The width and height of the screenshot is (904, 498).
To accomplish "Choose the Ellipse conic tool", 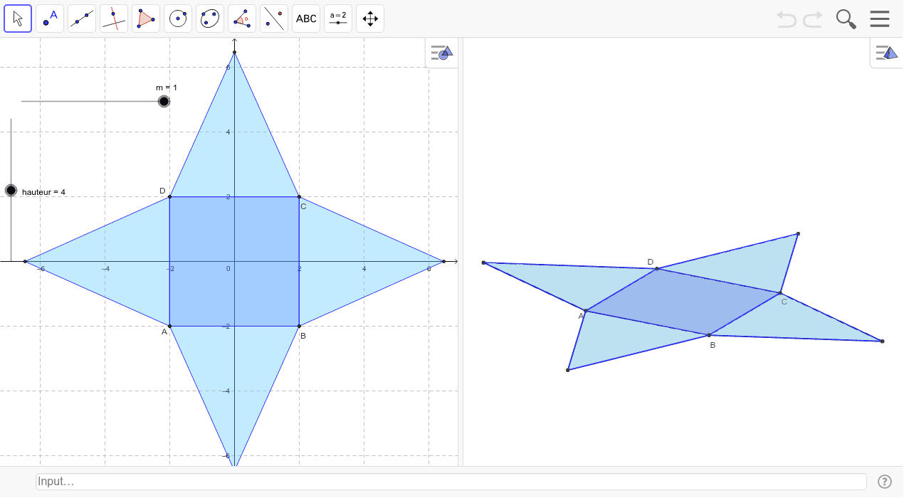I will coord(210,18).
